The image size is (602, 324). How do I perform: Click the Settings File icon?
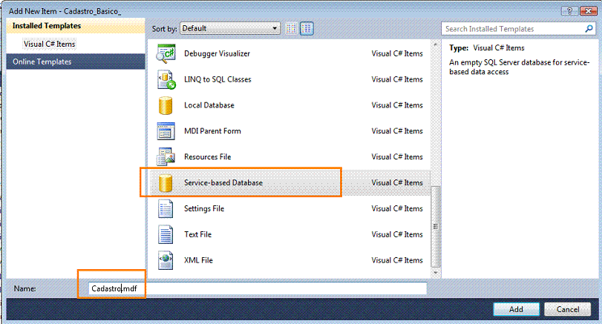pyautogui.click(x=166, y=209)
